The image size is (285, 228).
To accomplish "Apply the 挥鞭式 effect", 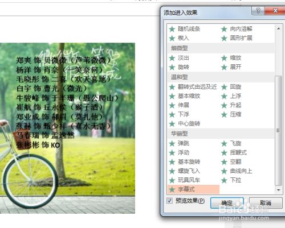I will (x=234, y=152).
